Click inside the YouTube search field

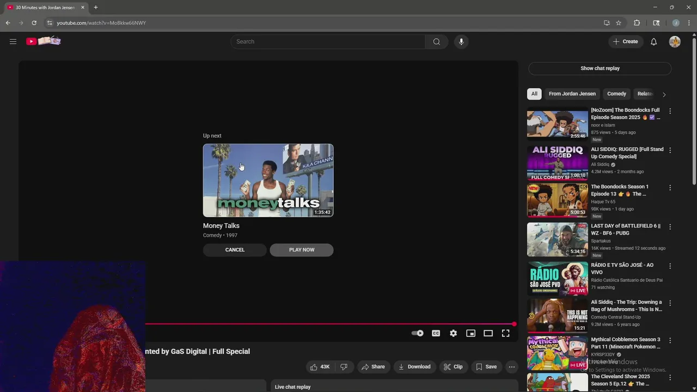(x=328, y=41)
